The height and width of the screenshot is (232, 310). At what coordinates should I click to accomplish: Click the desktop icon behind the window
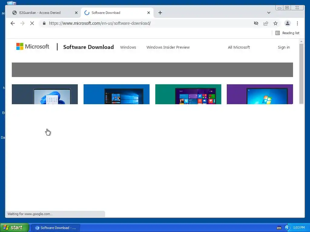click(x=12, y=3)
